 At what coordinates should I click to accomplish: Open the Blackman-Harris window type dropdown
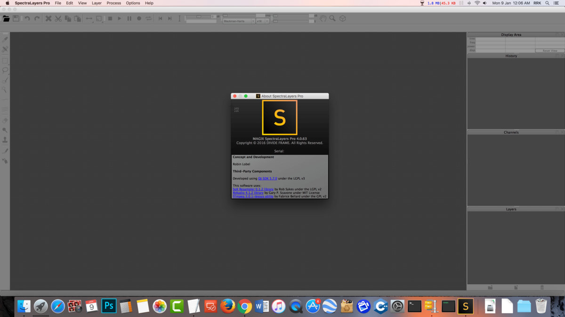coord(239,21)
